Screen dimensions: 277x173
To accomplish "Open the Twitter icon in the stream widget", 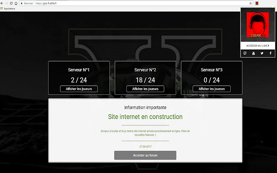I will point(262,53).
